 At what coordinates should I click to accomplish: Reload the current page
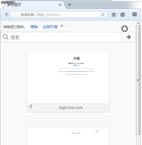click(103, 14)
